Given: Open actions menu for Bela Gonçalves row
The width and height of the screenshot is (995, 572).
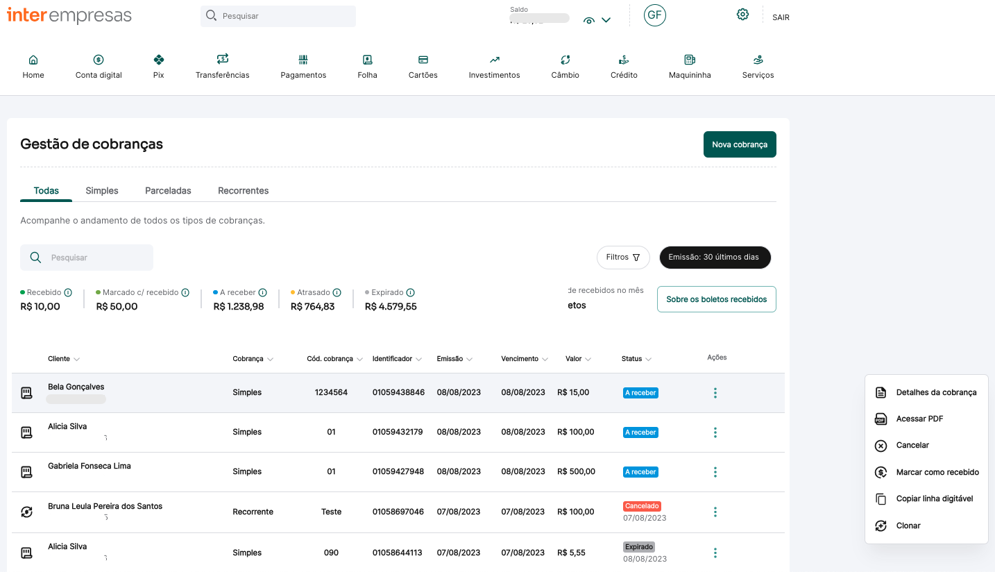Looking at the screenshot, I should coord(715,393).
